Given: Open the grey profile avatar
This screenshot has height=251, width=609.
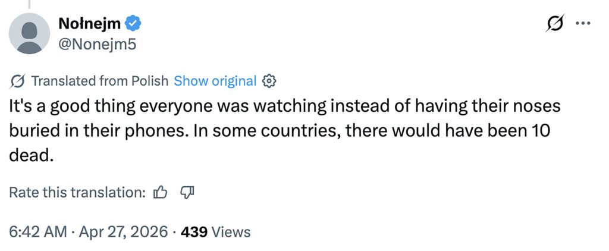Looking at the screenshot, I should tap(30, 33).
